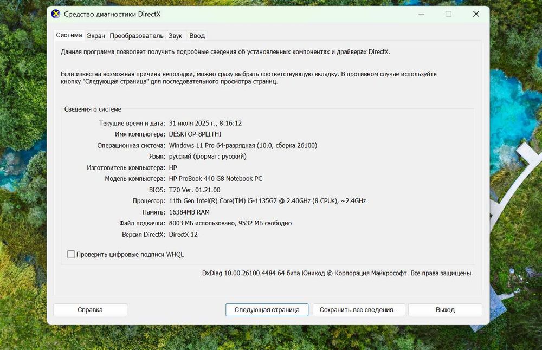The height and width of the screenshot is (350, 542).
Task: Click the Windows 11 Pro OS value
Action: (x=243, y=145)
